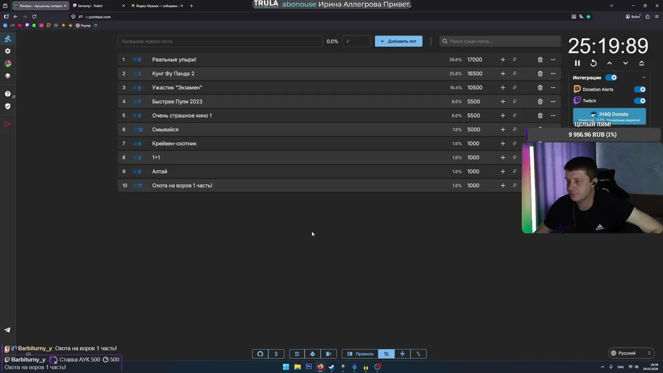Viewport: 663px width, 373px height.
Task: Open more options for Кунг Фу Панда 2
Action: (553, 74)
